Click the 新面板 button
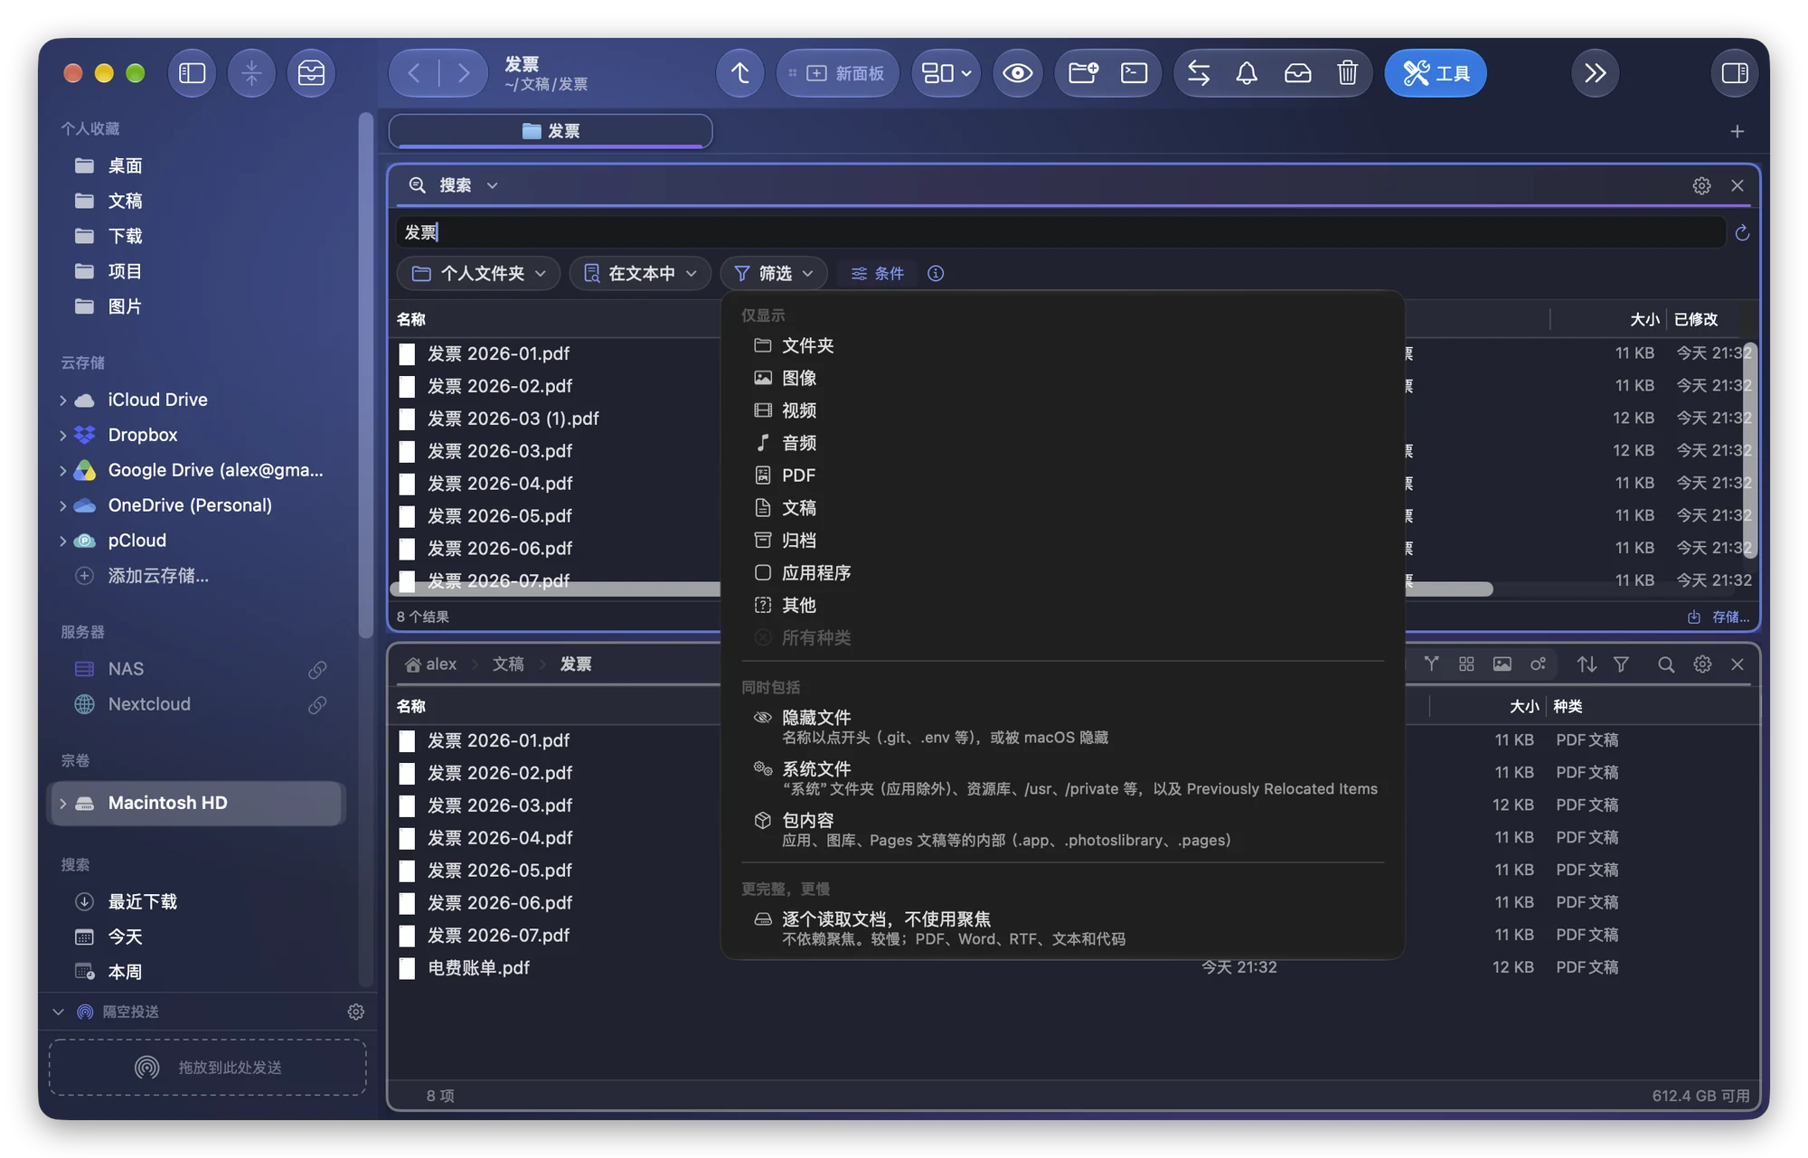 pyautogui.click(x=837, y=73)
